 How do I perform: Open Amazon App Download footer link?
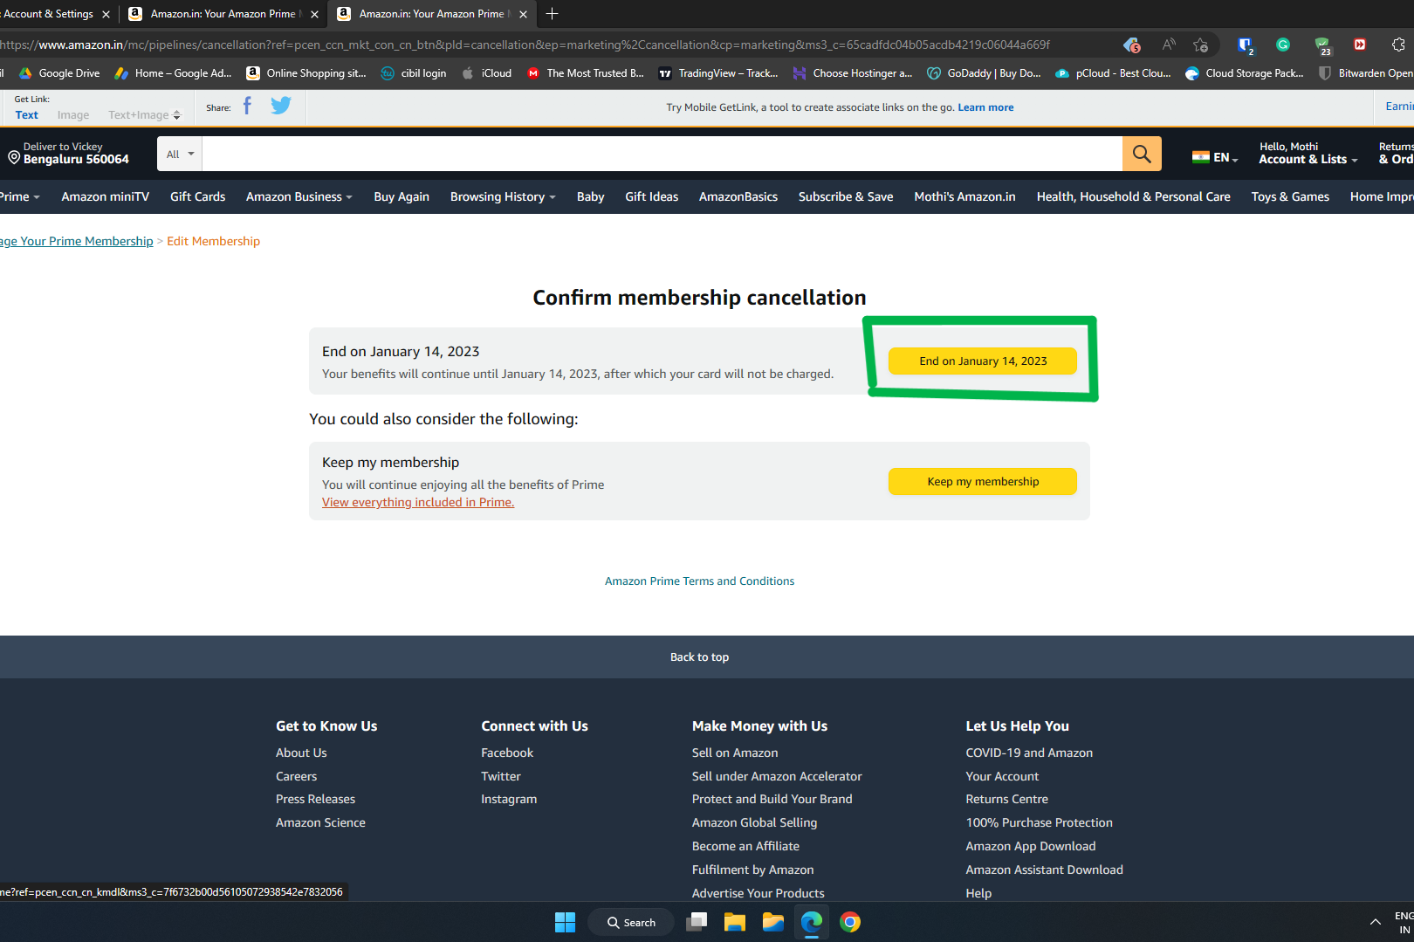[1031, 846]
